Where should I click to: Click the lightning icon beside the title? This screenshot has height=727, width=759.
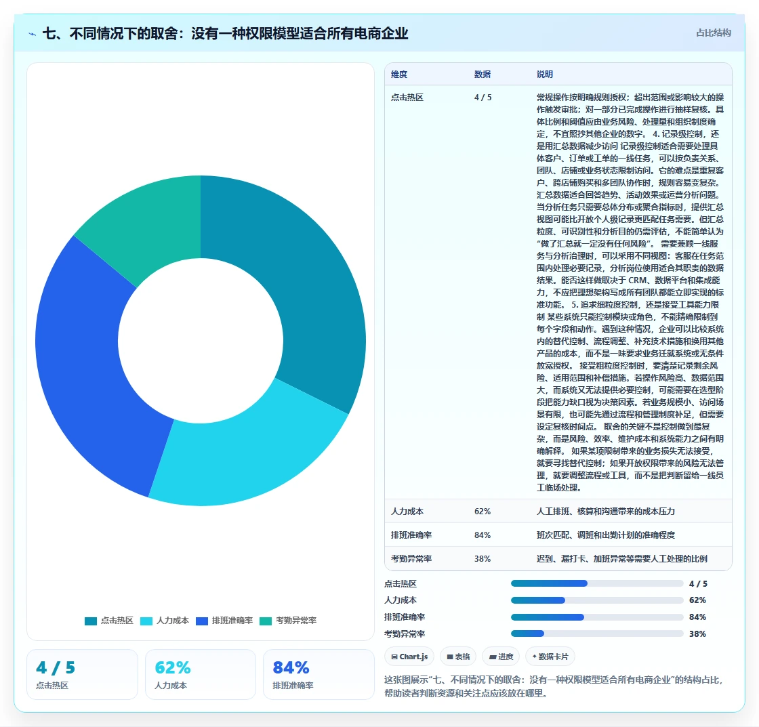coord(33,34)
